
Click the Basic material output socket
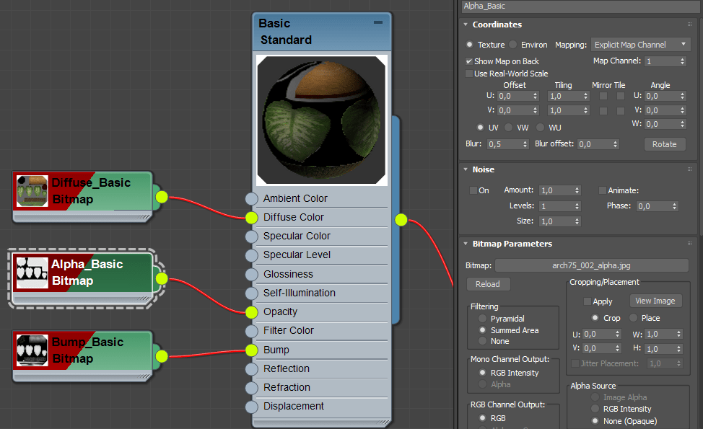click(x=401, y=220)
